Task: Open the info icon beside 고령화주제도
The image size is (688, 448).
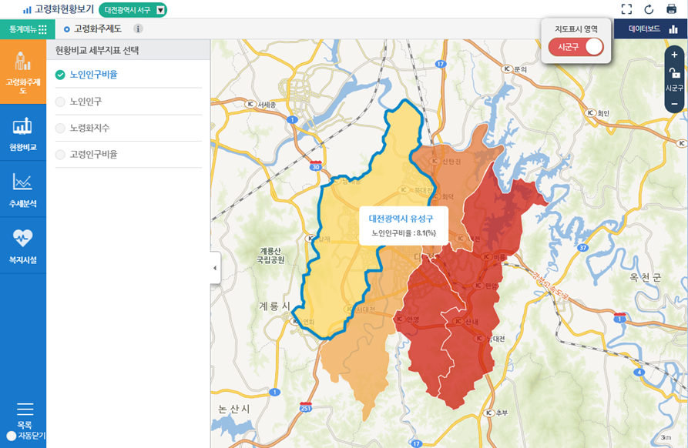Action: (x=139, y=29)
